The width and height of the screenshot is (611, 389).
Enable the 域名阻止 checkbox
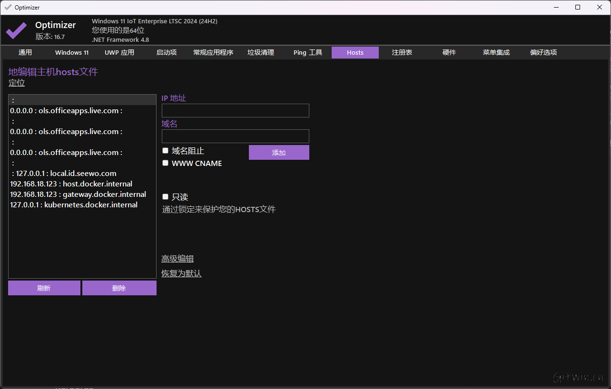[x=166, y=151]
